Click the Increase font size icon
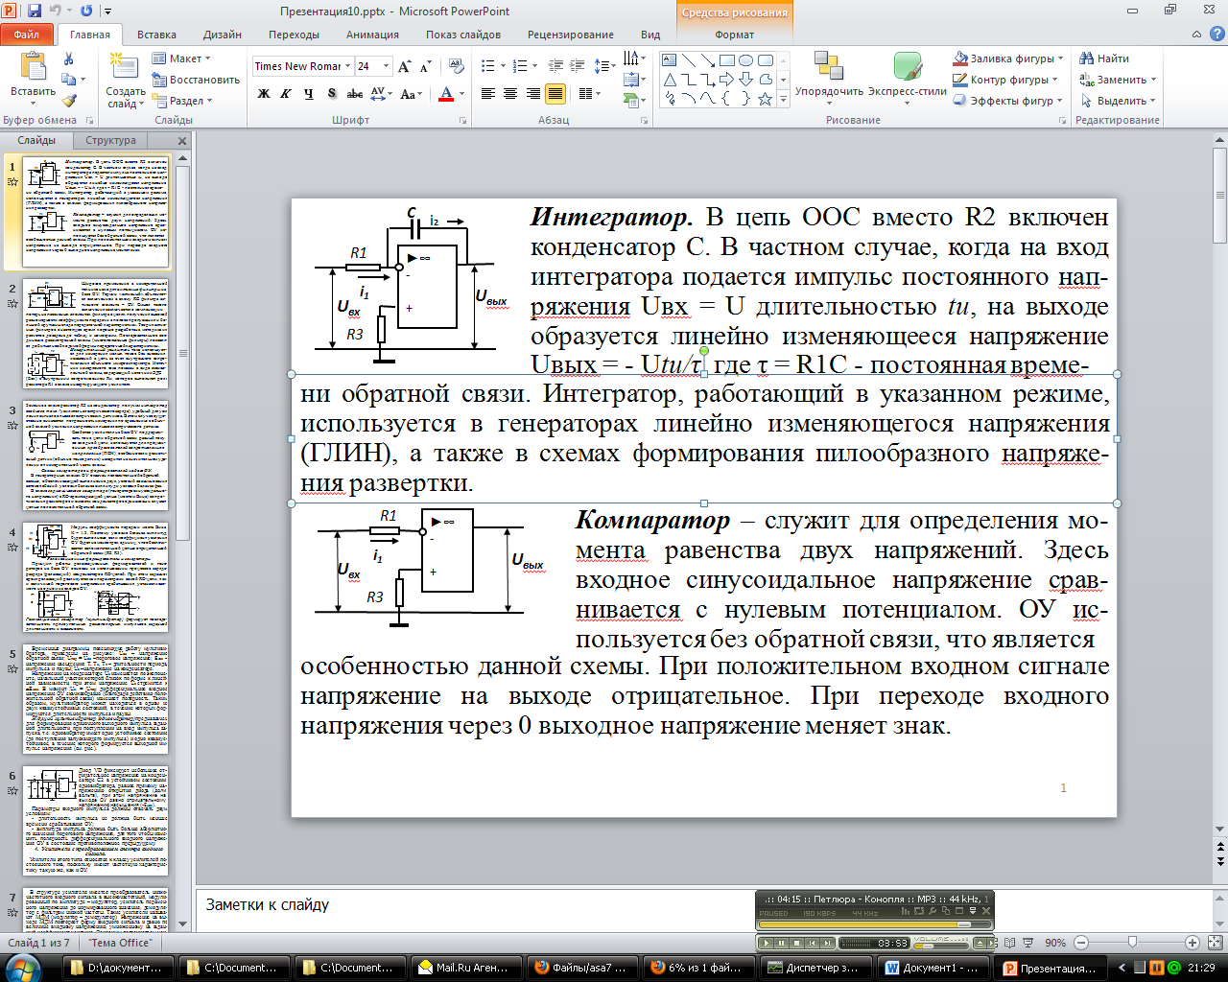Viewport: 1228px width, 982px height. [404, 66]
